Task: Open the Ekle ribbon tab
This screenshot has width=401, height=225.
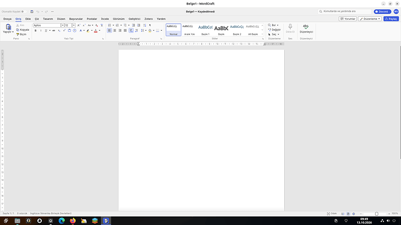Action: click(28, 19)
